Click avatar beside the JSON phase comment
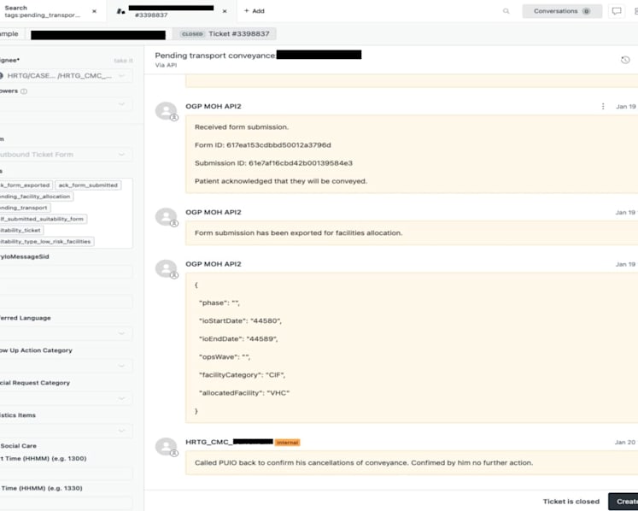638x511 pixels. coord(166,268)
